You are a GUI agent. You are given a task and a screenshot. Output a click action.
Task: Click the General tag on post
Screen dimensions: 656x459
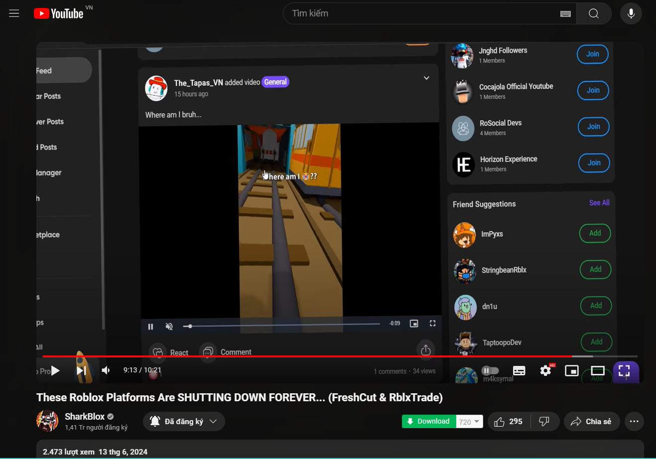tap(275, 82)
